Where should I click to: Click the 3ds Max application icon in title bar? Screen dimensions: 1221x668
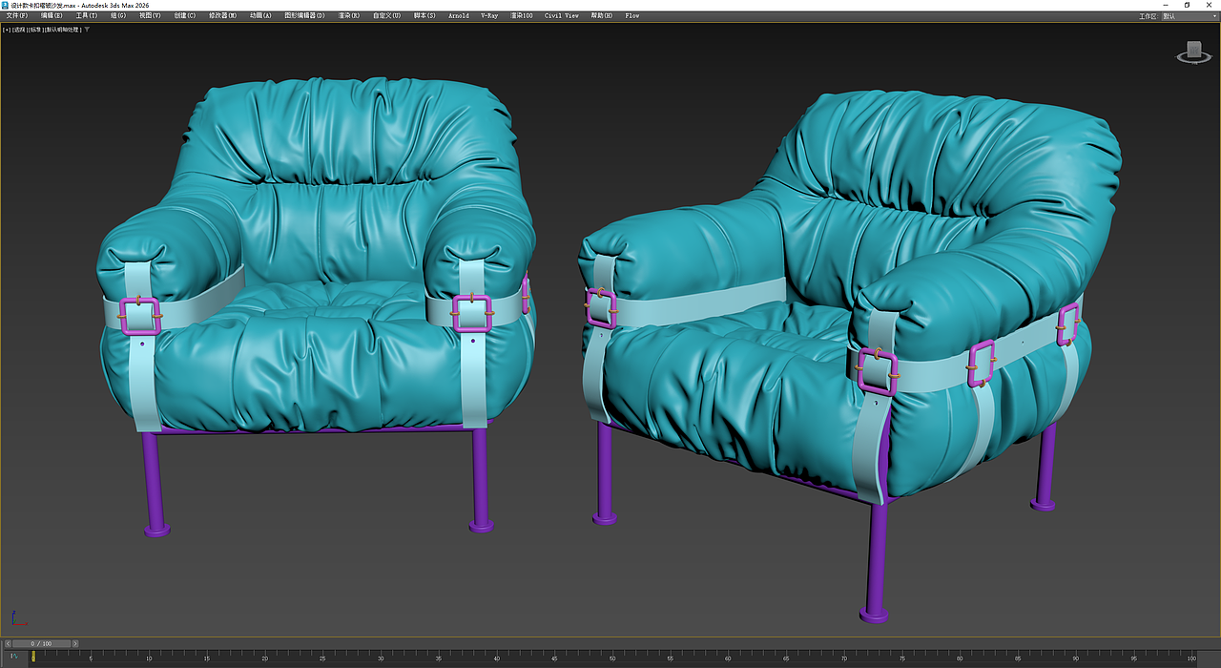[x=5, y=5]
